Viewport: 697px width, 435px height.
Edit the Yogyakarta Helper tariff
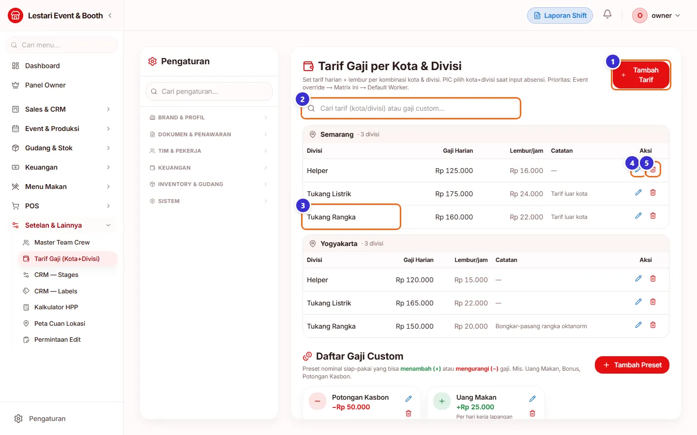[x=638, y=278]
